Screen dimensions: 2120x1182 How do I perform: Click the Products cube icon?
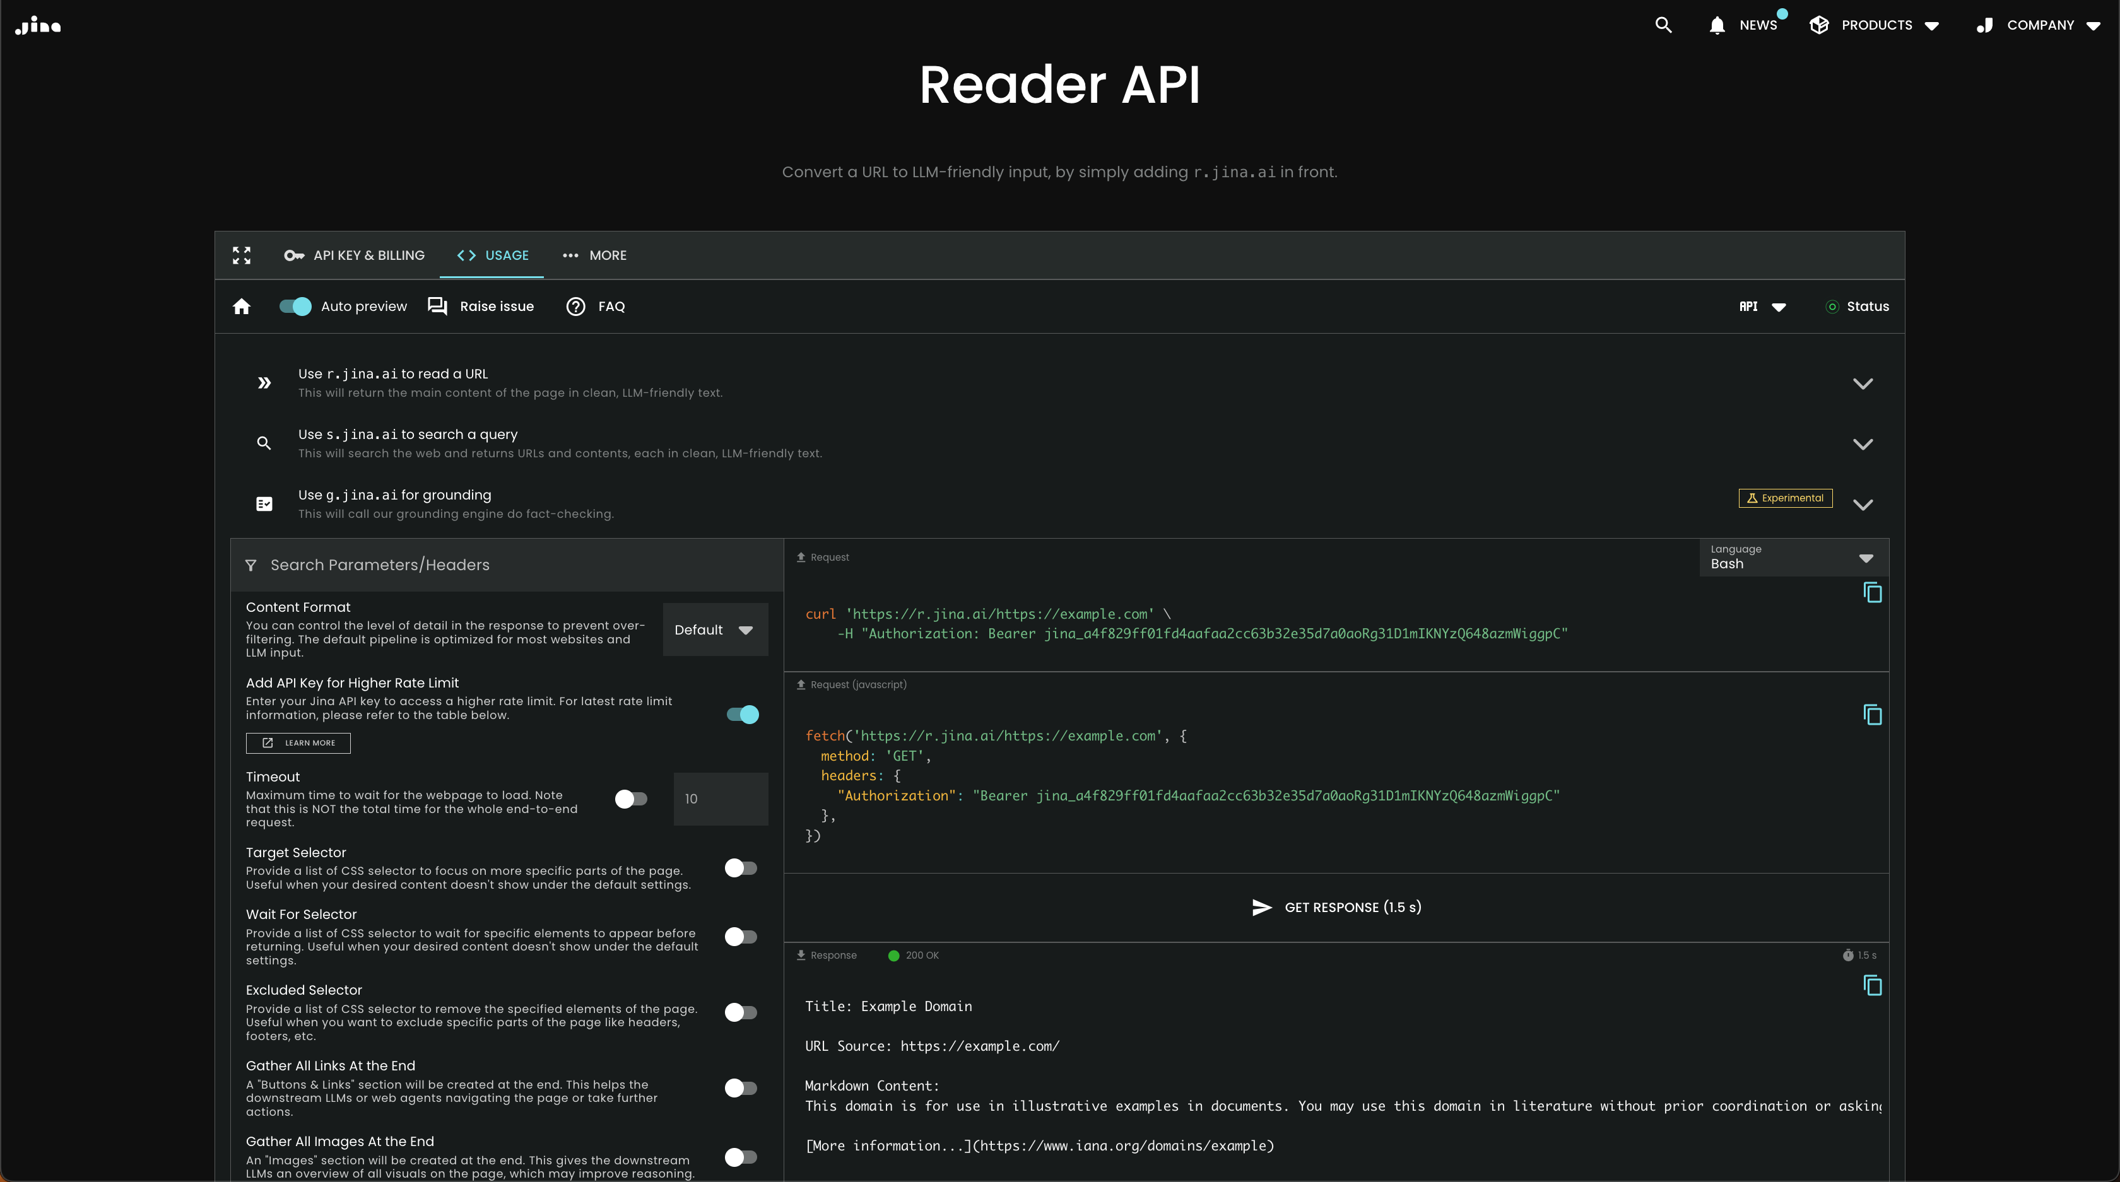coord(1820,25)
